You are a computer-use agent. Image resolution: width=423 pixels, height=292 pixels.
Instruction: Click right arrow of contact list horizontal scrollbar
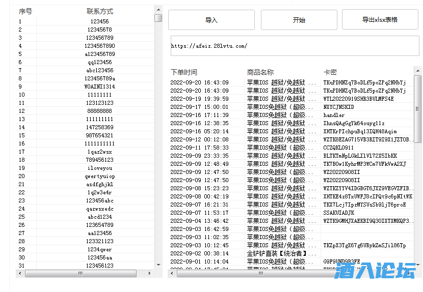150,273
